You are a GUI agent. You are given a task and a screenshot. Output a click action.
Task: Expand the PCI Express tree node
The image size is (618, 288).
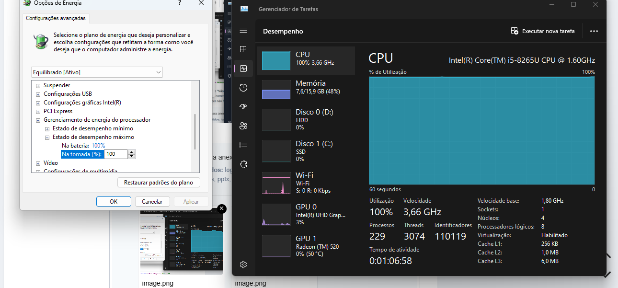pos(38,111)
